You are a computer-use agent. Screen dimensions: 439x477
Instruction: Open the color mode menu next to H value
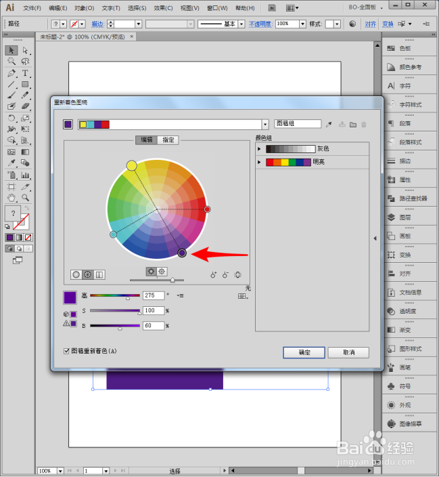[180, 295]
